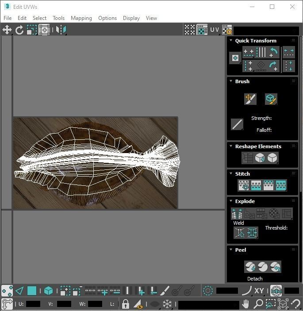Toggle Absolute/Relative coordinate mode button

tap(7, 304)
